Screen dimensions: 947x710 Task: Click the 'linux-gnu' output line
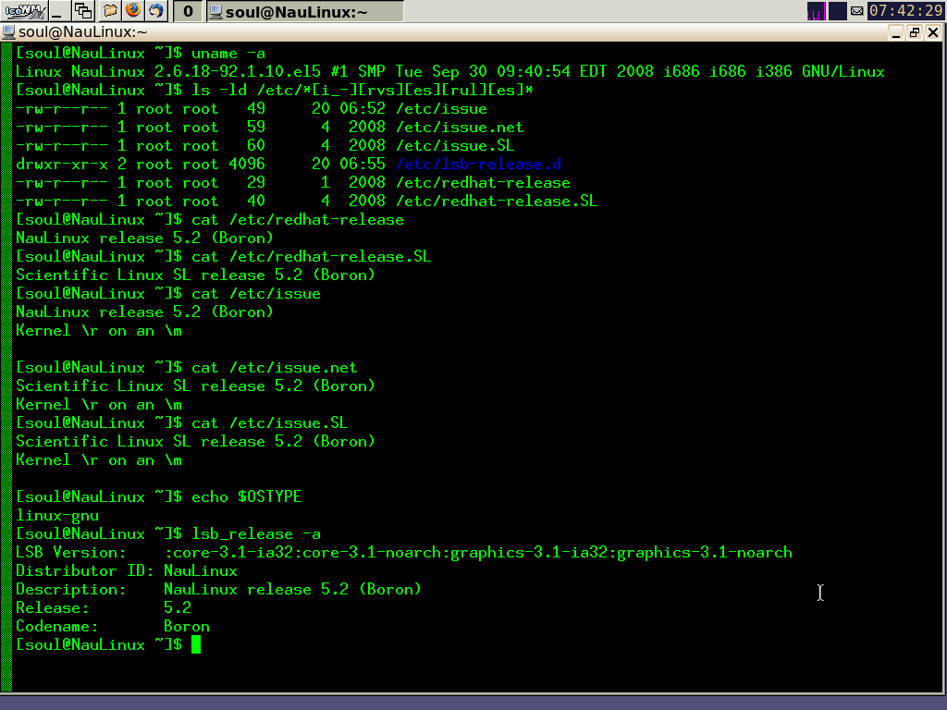click(x=57, y=516)
